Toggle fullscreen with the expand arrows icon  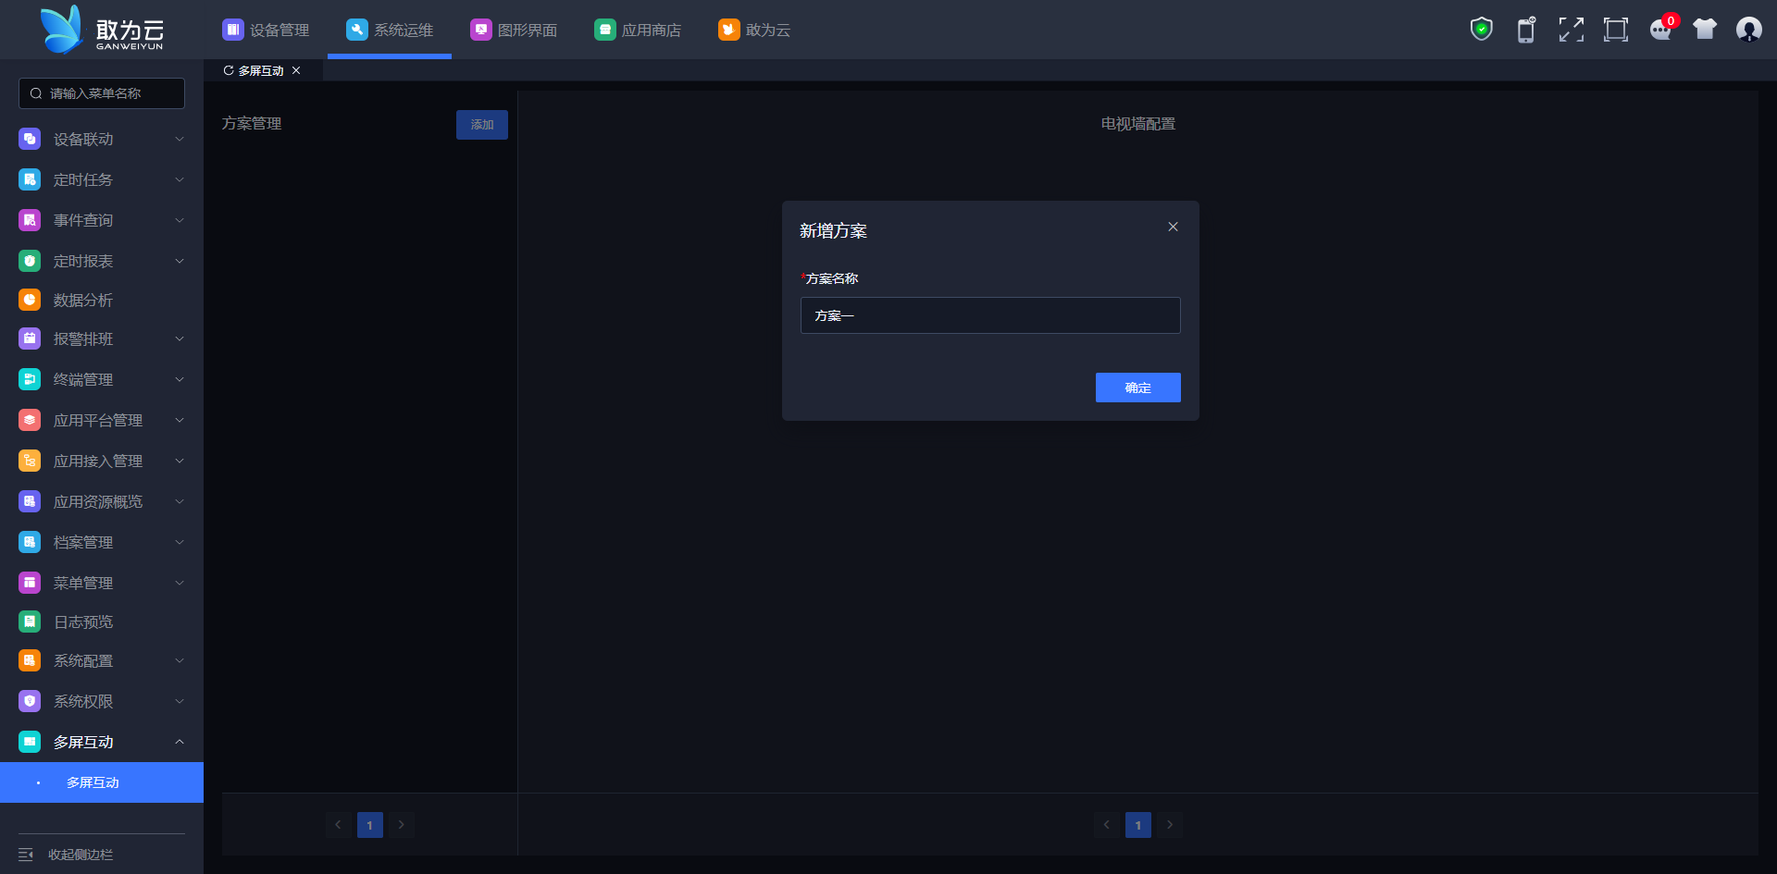1571,30
